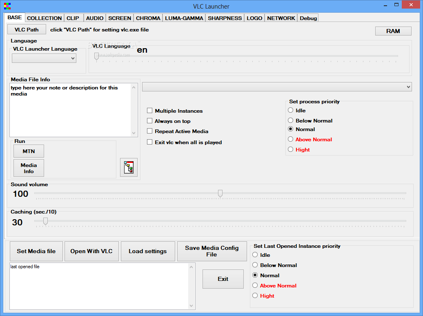Select Idle for Last Opened Instance priority

255,255
